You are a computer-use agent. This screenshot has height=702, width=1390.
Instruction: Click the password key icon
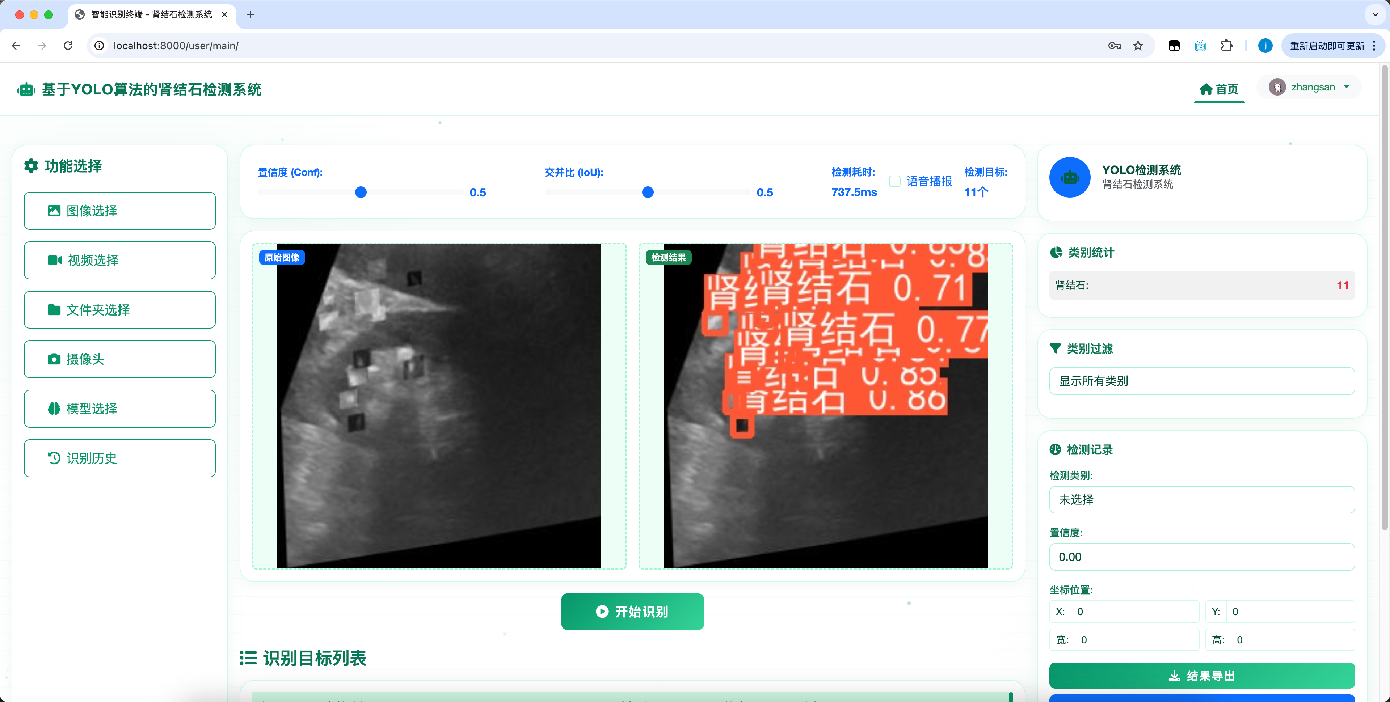point(1114,46)
